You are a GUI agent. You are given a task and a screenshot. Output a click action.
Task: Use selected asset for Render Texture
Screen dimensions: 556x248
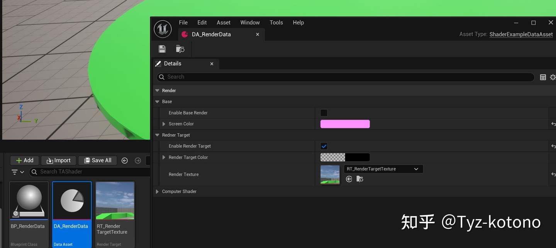(x=349, y=179)
